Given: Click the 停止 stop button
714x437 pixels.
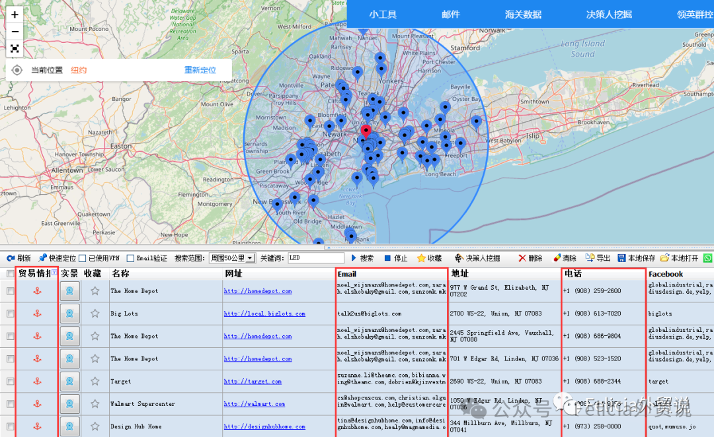Looking at the screenshot, I should [x=396, y=258].
